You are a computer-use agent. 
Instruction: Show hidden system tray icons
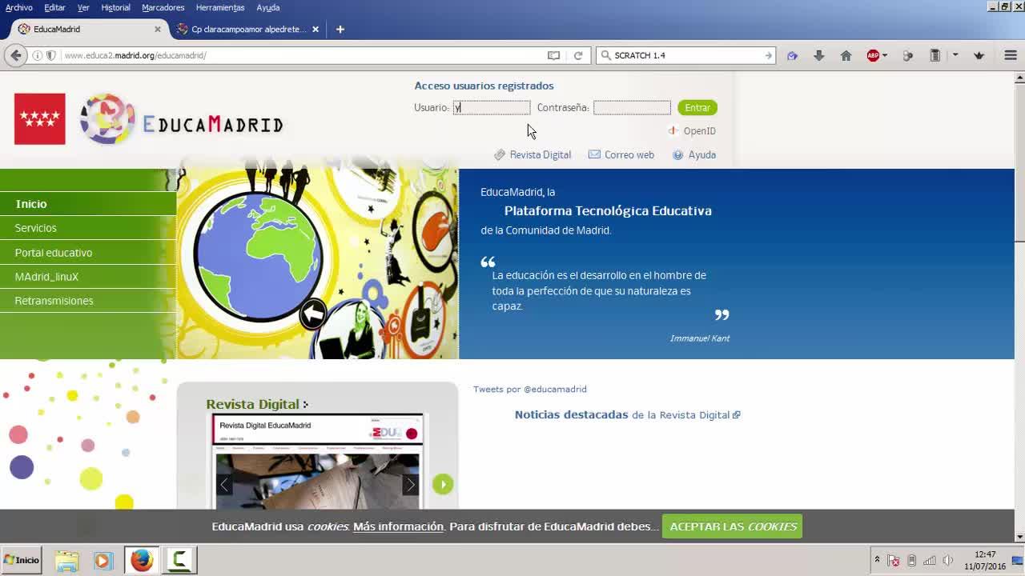click(877, 560)
